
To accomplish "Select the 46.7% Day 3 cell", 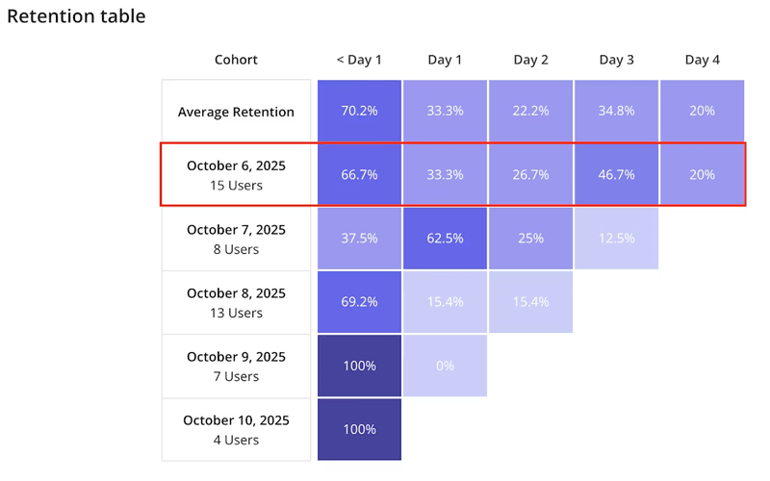I will pos(616,175).
